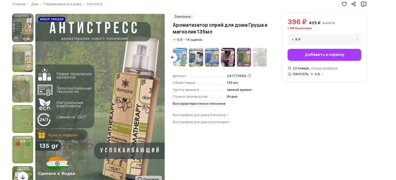The height and width of the screenshot is (180, 396).
Task: Select the currently highlighted Антистресс variant swatch
Action: click(x=244, y=57)
